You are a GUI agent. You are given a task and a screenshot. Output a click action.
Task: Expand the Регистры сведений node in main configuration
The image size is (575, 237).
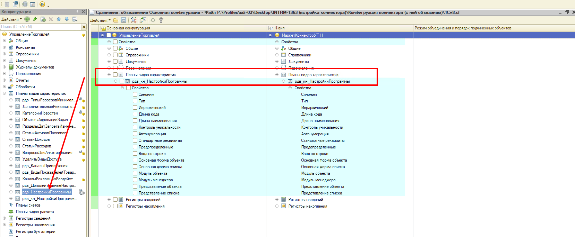[109, 200]
